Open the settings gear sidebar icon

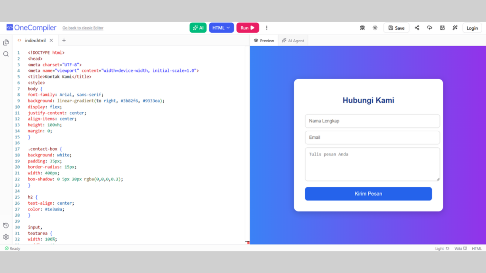6,237
